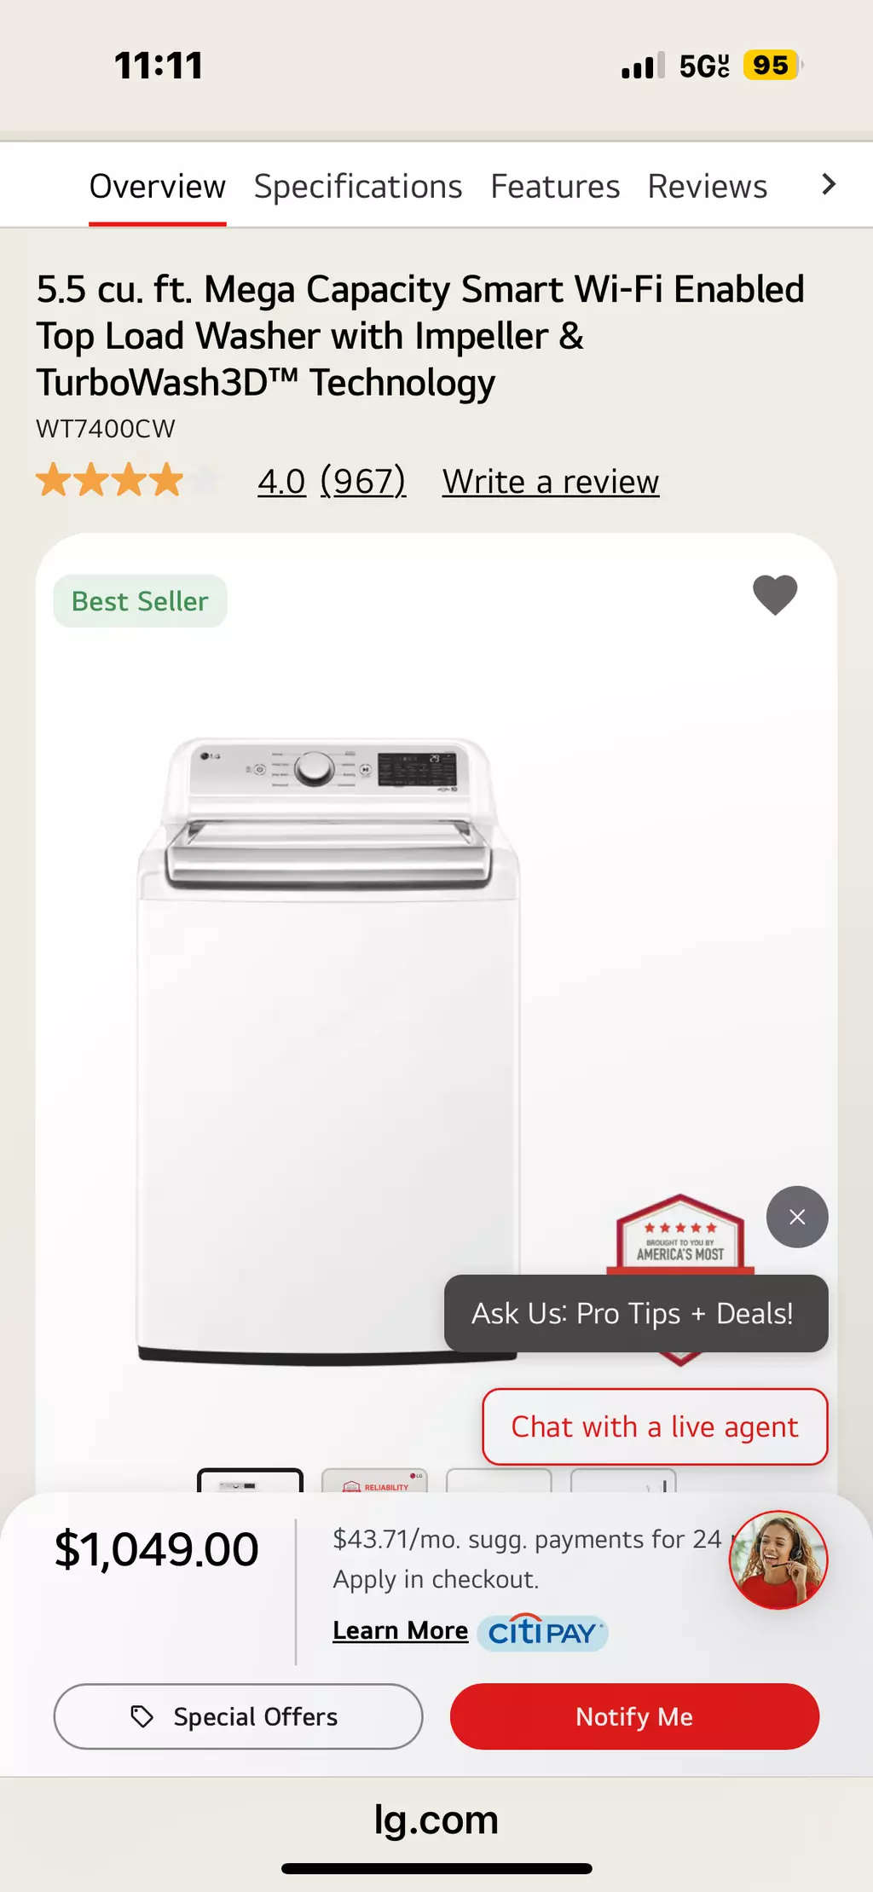Open the Features tab

click(555, 186)
